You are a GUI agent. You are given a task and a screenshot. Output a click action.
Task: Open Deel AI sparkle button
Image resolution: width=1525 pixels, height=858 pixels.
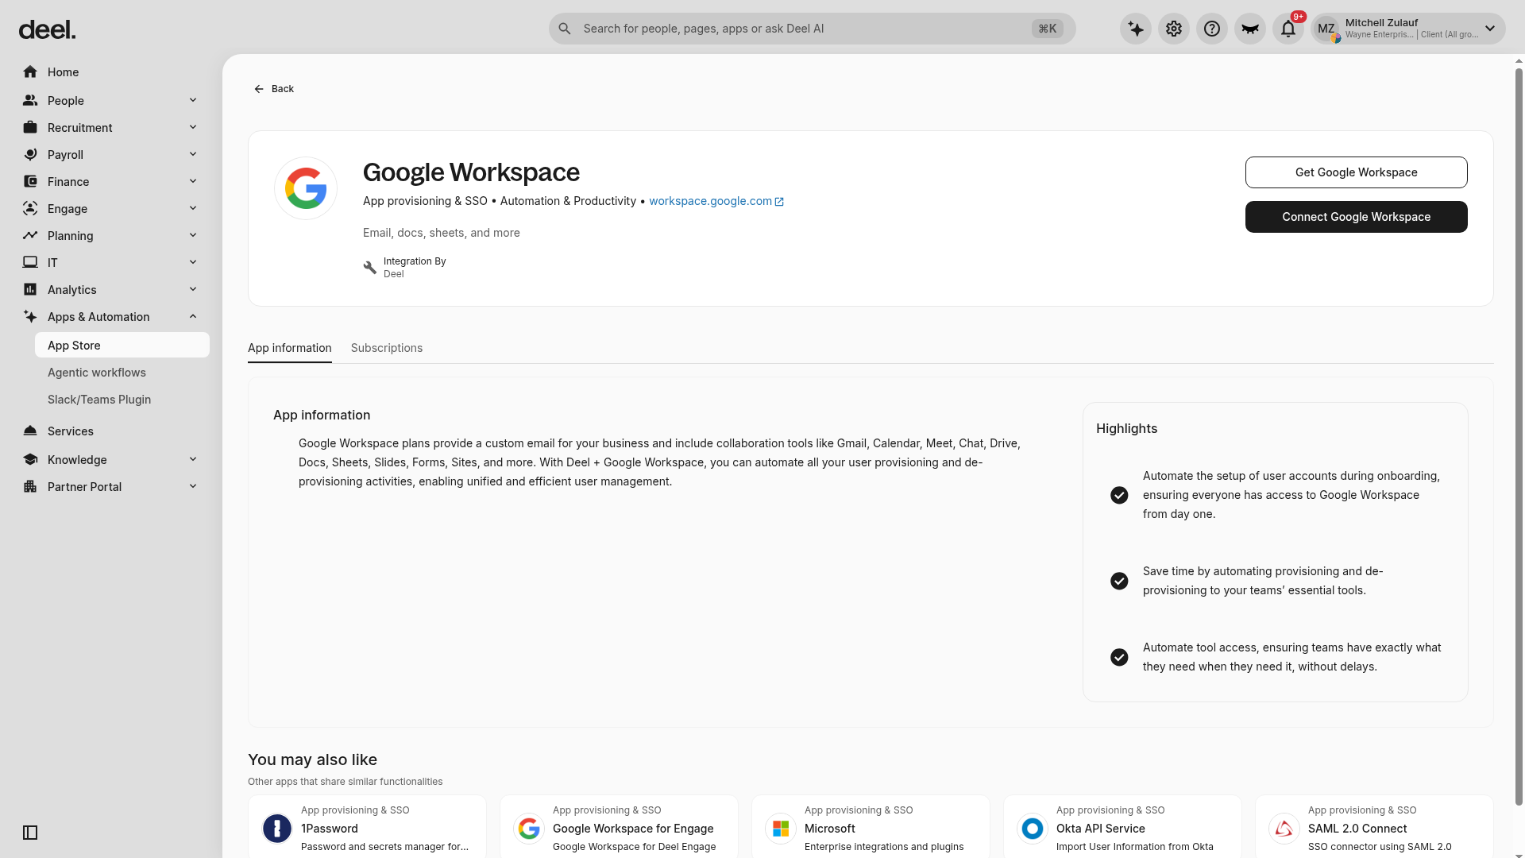[1136, 29]
